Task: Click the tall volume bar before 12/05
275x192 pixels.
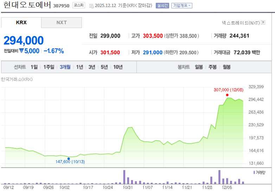Action: [219, 177]
